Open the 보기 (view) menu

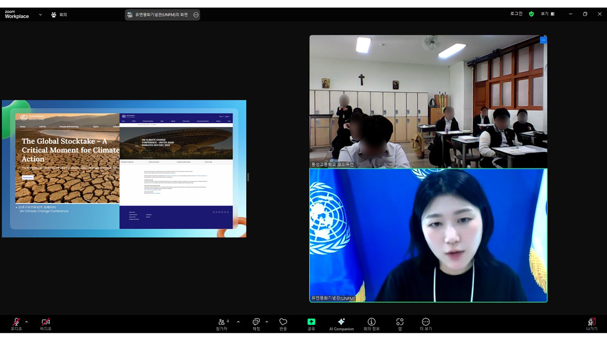tap(547, 14)
